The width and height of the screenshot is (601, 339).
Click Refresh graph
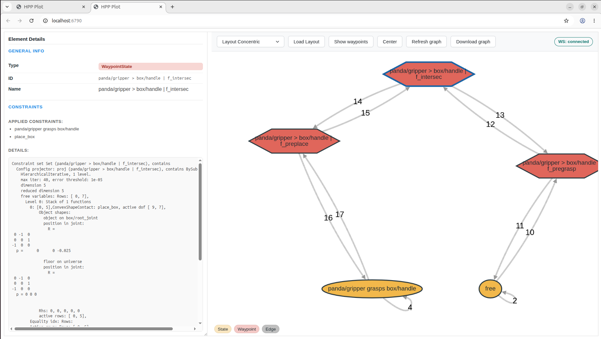tap(426, 42)
